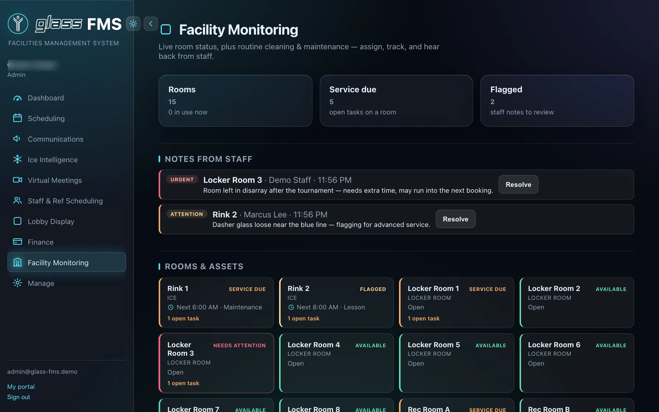659x412 pixels.
Task: Click the Staff & Ref Scheduling people icon
Action: point(17,200)
